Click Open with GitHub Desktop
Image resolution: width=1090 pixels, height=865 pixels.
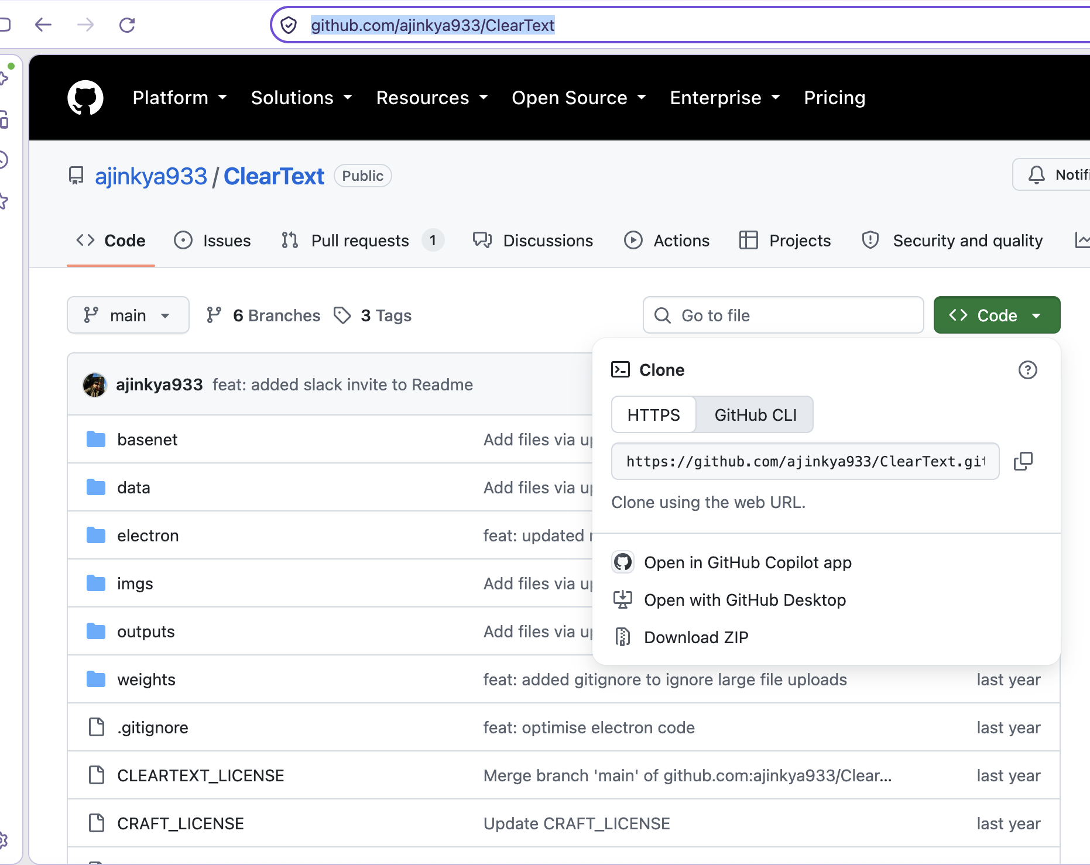(x=745, y=600)
